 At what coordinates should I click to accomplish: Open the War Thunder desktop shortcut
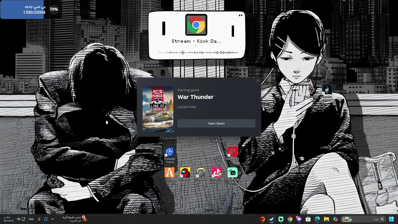(311, 92)
